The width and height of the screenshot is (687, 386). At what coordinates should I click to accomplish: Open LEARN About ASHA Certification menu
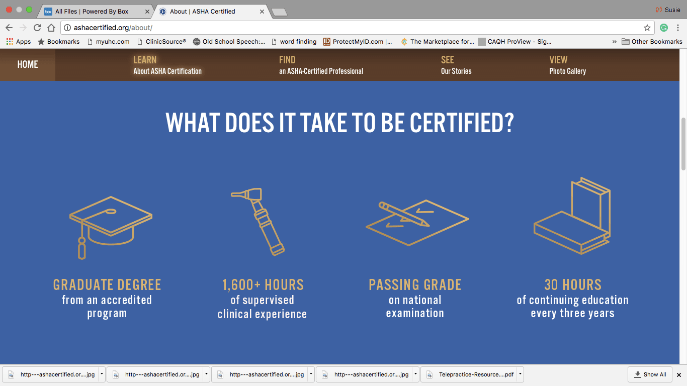coord(167,65)
